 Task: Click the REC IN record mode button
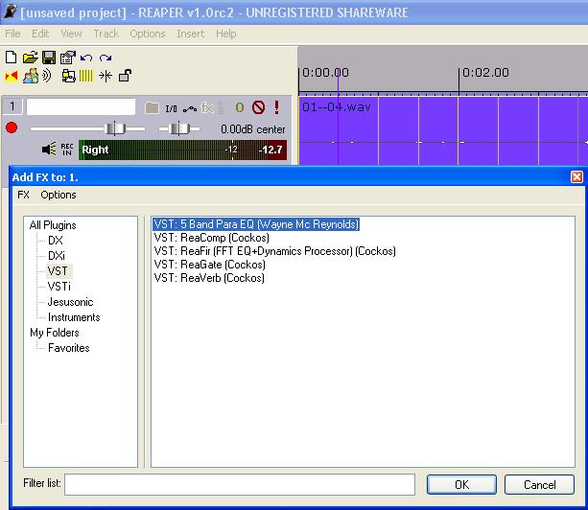[67, 150]
